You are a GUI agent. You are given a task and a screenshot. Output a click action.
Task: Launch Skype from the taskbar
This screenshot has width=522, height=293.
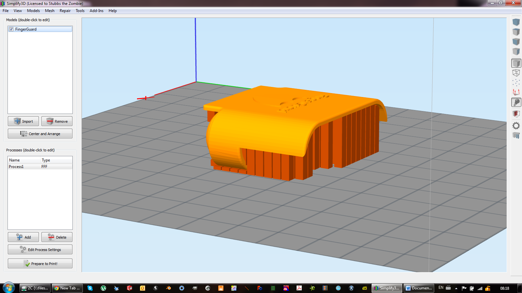click(90, 288)
